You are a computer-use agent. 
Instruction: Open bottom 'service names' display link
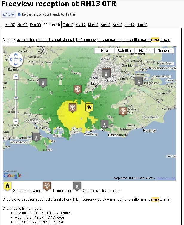(x=109, y=200)
